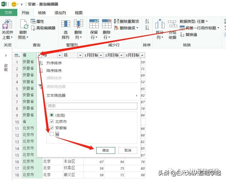Image resolution: width=226 pixels, height=181 pixels.
Task: Select row number 10
Action: (17, 122)
